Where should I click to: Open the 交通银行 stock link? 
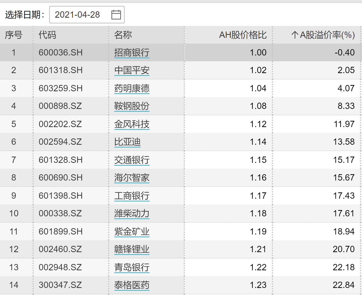click(x=131, y=160)
